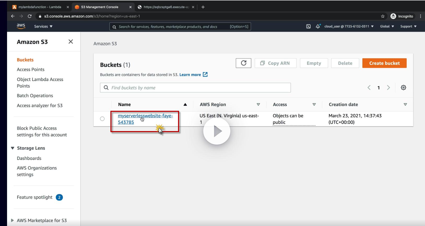Open the Learn more link
This screenshot has width=425, height=226.
(193, 75)
